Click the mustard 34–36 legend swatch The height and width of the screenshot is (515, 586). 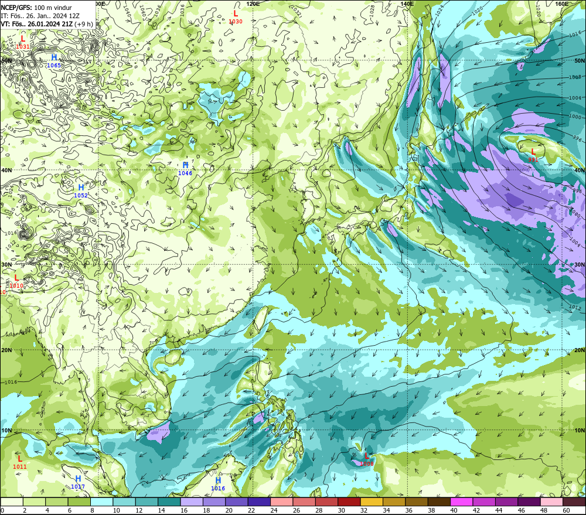pos(394,502)
